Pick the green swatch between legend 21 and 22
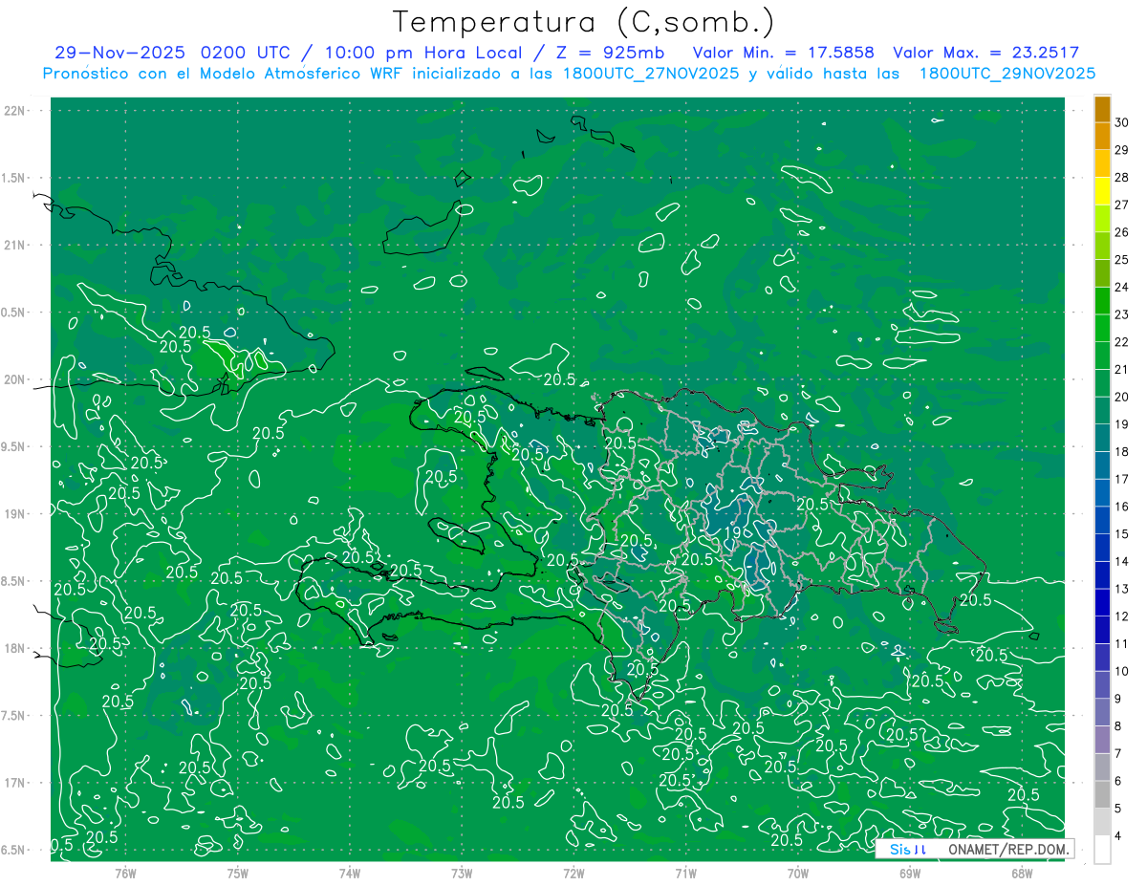Image resolution: width=1147 pixels, height=886 pixels. pos(1102,357)
